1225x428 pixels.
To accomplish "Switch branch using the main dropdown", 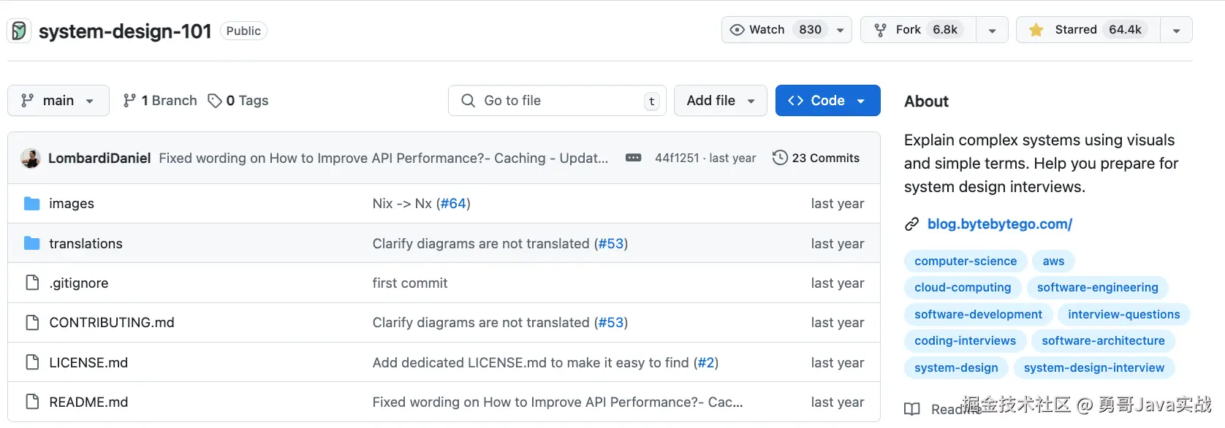I will pyautogui.click(x=58, y=101).
